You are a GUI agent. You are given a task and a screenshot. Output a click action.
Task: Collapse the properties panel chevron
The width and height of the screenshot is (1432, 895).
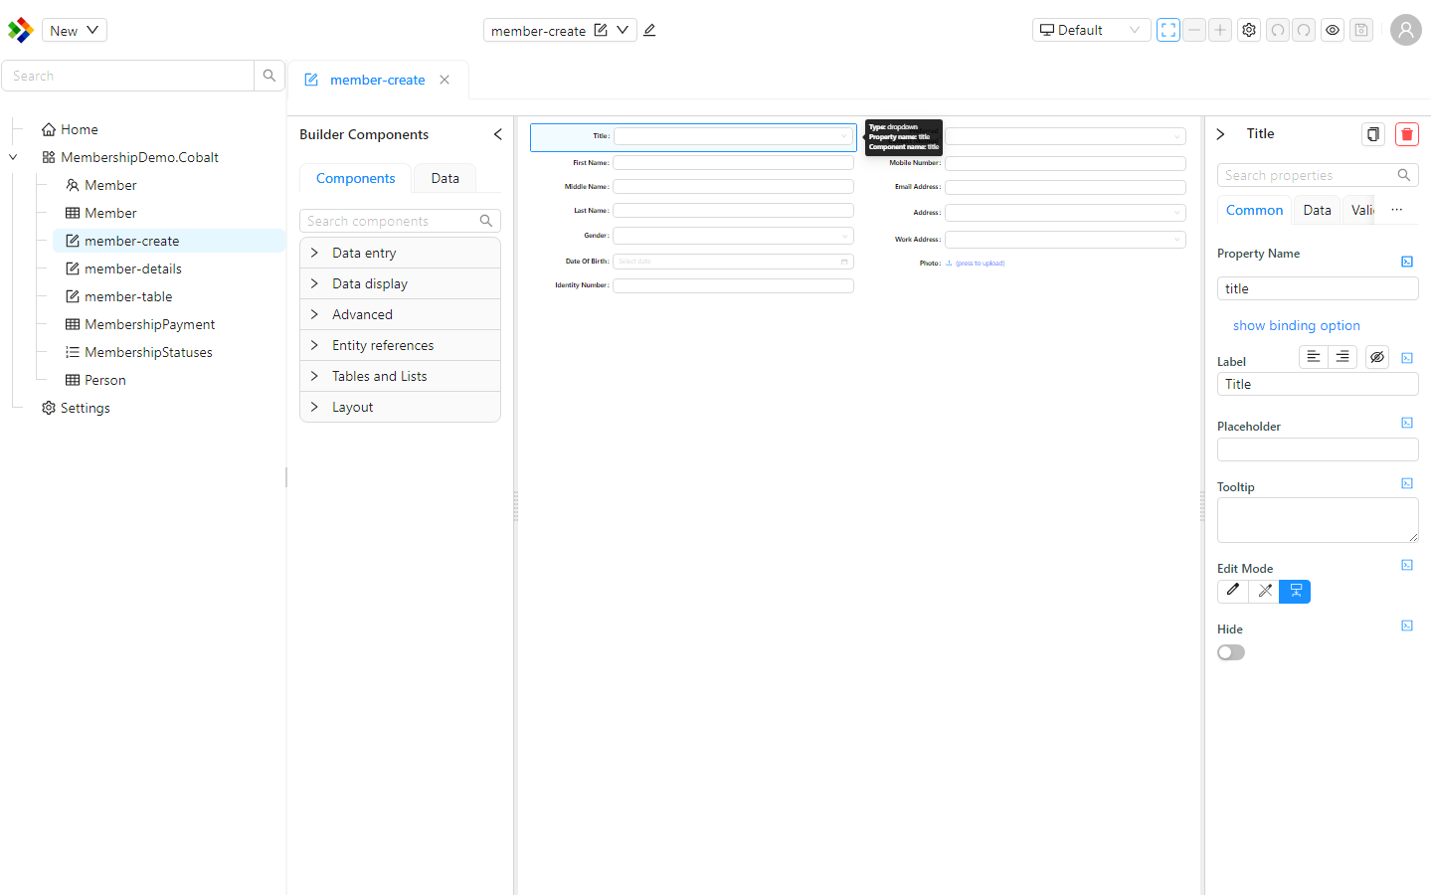1220,134
